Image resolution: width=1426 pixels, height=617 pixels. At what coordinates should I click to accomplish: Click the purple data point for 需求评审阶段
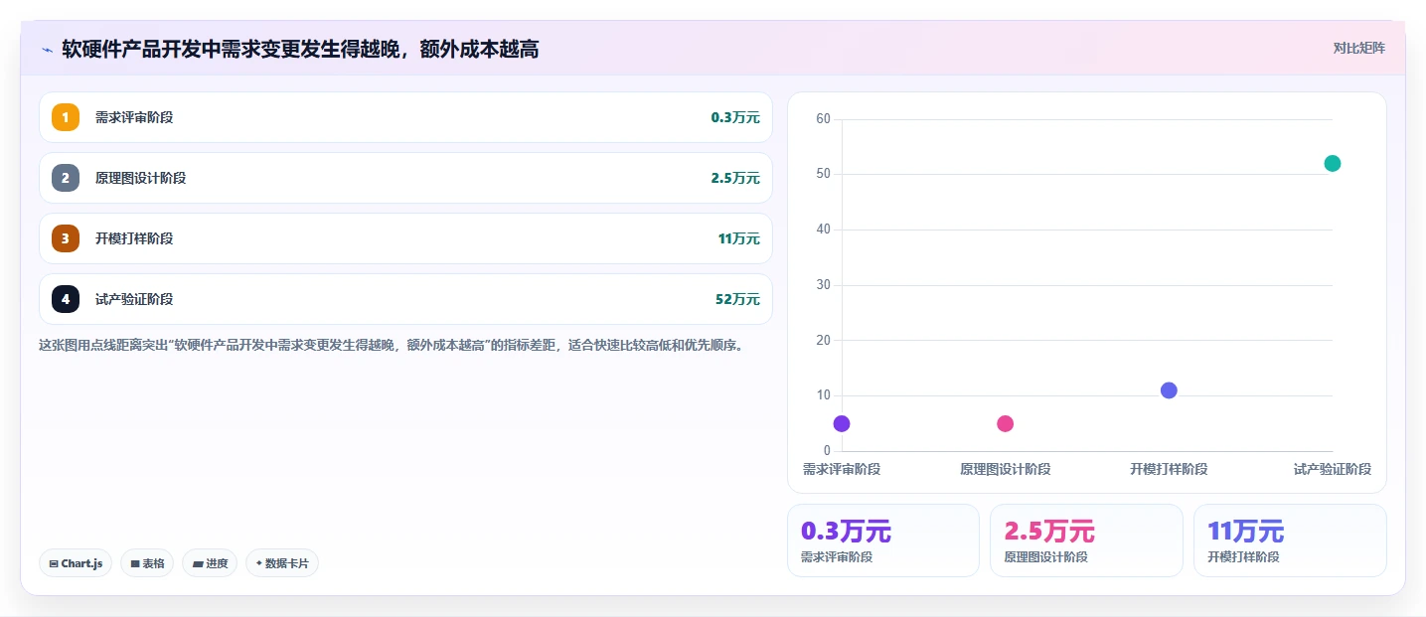[842, 424]
